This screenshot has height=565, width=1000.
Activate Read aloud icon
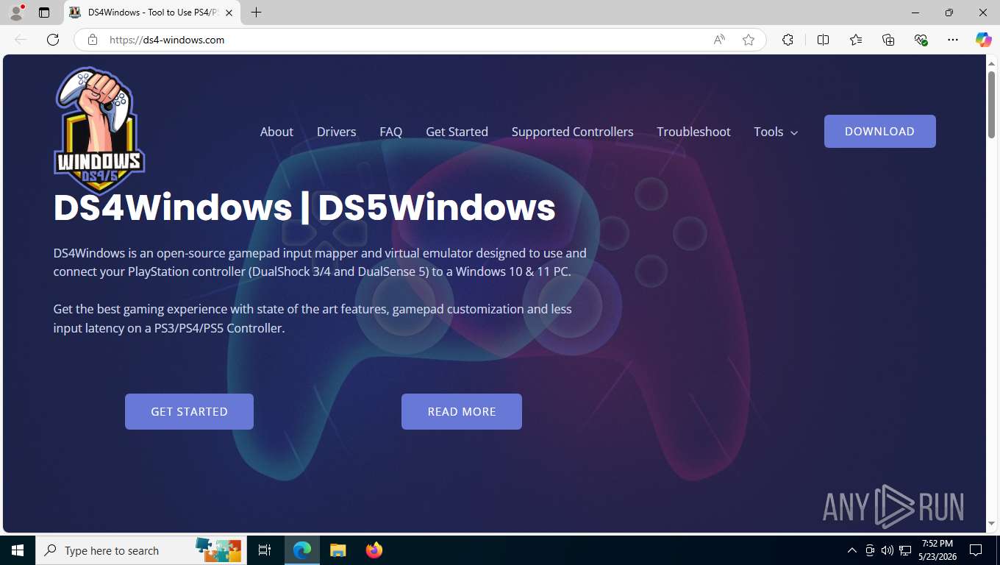[x=719, y=40]
